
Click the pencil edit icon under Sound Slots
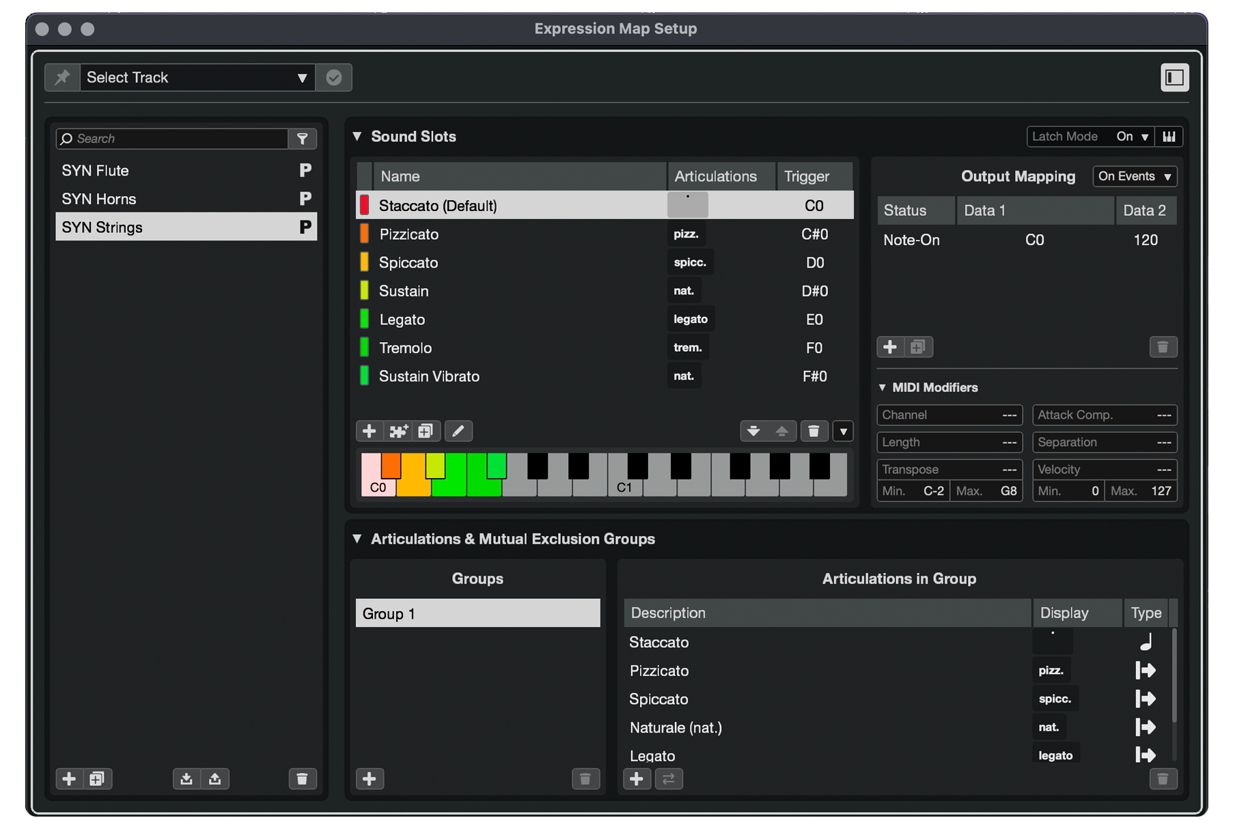(x=458, y=431)
